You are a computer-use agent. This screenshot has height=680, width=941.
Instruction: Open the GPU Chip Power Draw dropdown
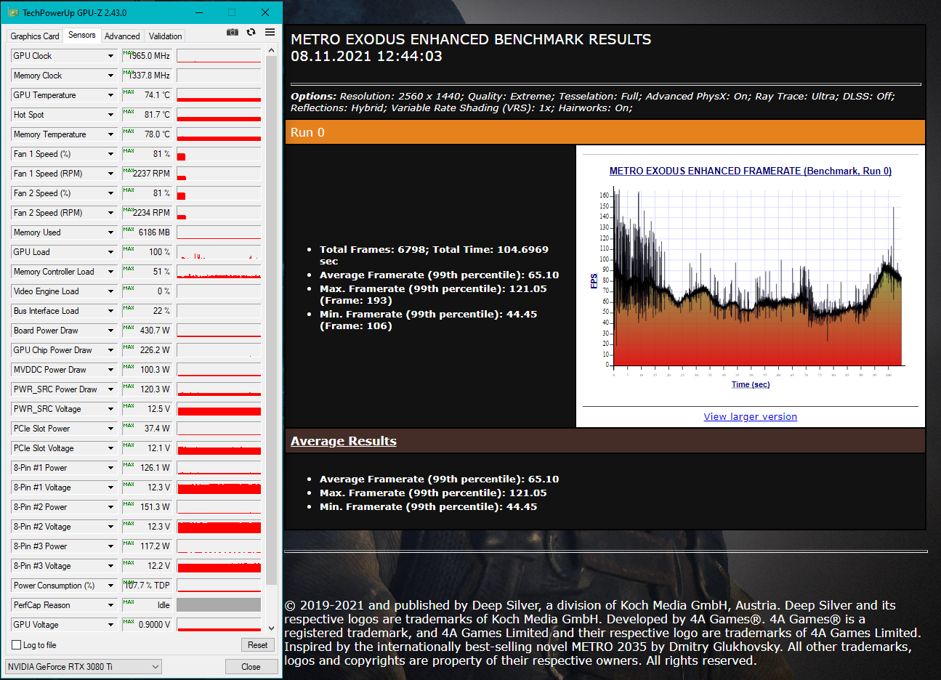click(110, 350)
